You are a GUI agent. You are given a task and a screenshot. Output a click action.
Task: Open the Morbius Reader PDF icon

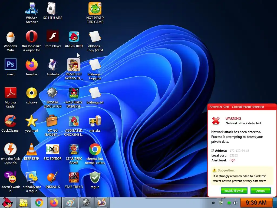(x=11, y=97)
